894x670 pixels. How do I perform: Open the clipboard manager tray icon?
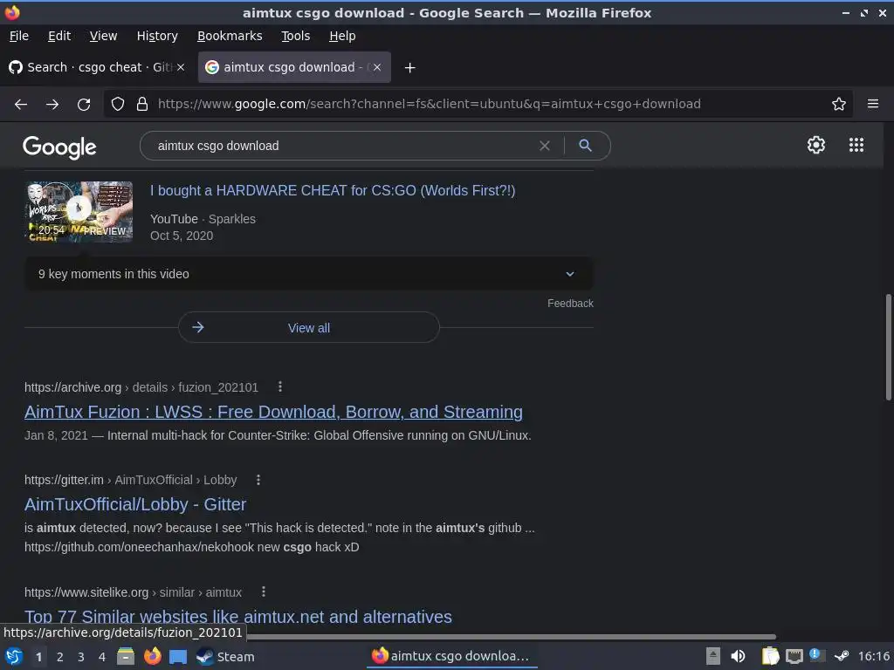[770, 656]
